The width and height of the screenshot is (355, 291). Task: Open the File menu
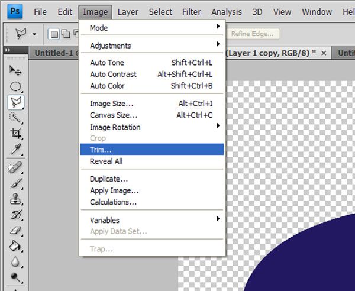(x=40, y=12)
